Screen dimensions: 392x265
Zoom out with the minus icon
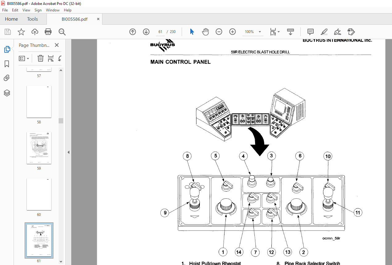(x=219, y=32)
